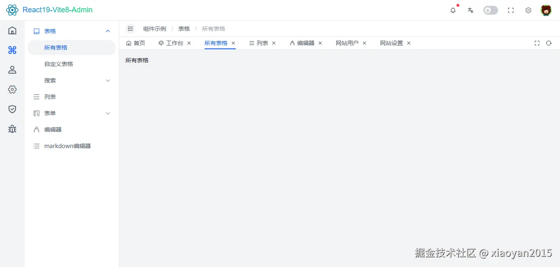
Task: Open the settings gear in header
Action: (528, 10)
